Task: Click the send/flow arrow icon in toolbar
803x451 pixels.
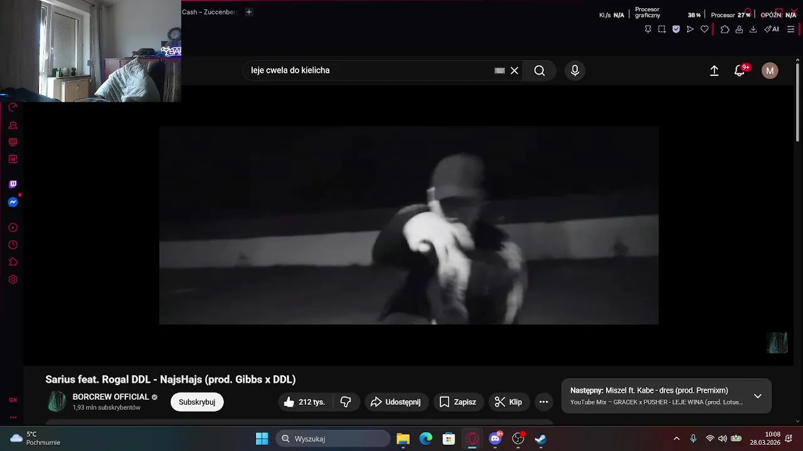Action: (x=690, y=29)
